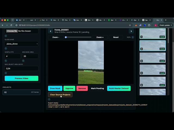Switch to the LinkedIn browser tab
Image resolution: width=174 pixels, height=130 pixels.
(x=20, y=20)
